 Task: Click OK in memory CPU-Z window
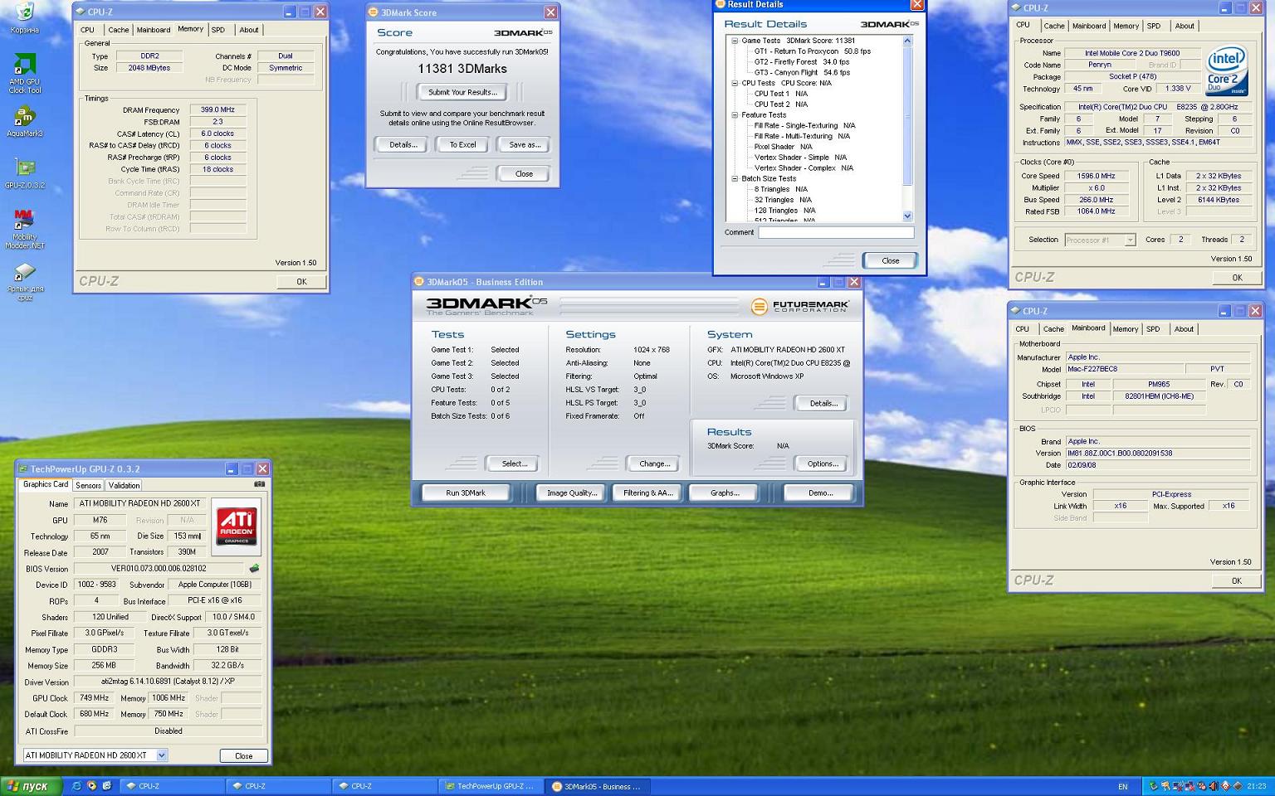(x=301, y=282)
